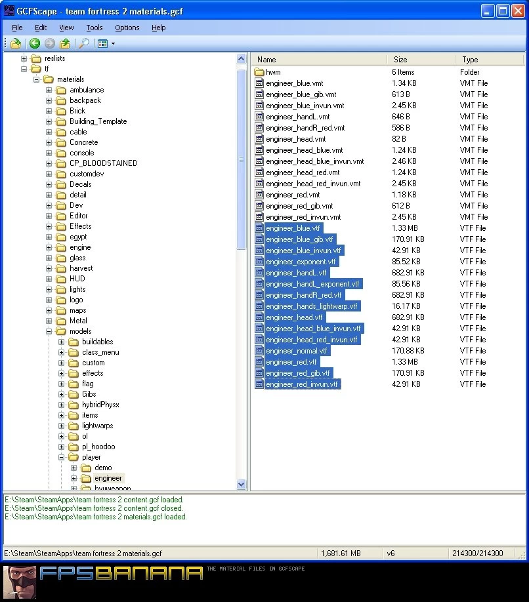Click the hwm folder icon
This screenshot has width=529, height=602.
tap(259, 71)
